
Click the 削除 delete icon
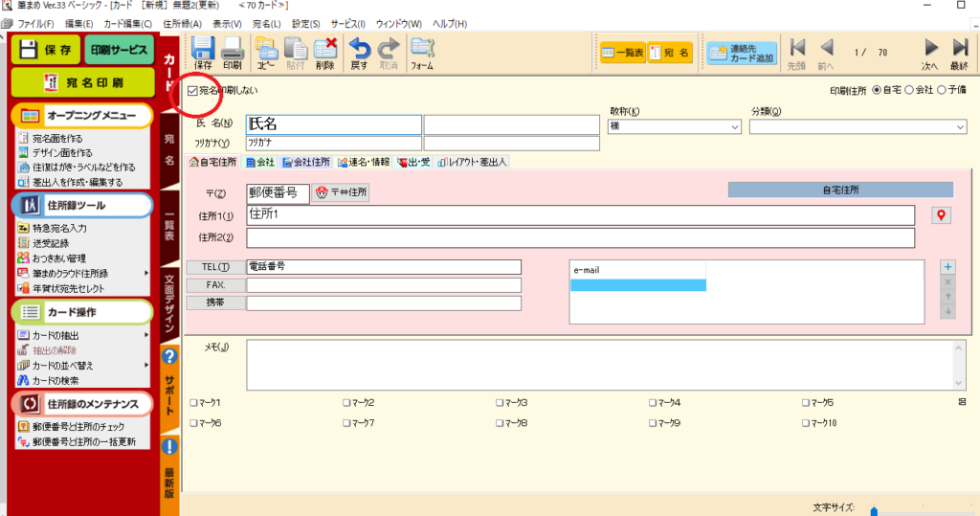324,50
